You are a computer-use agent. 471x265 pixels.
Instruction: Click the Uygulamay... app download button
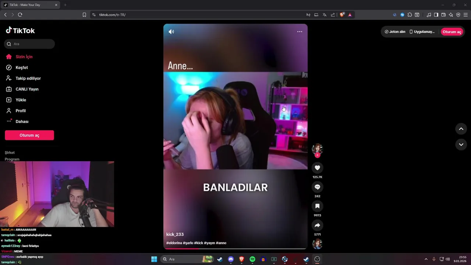coord(422,32)
